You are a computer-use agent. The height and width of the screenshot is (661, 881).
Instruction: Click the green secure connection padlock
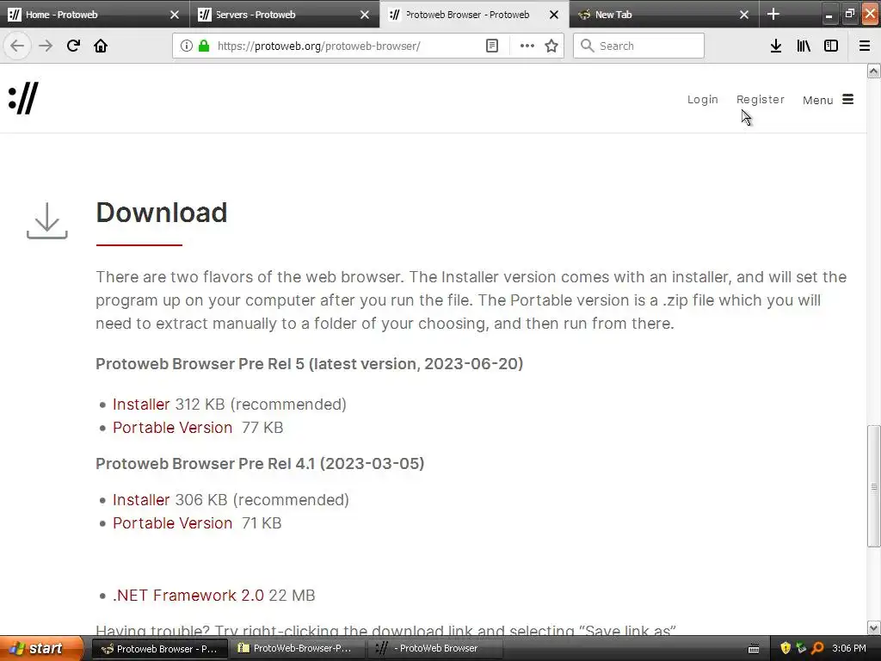[x=203, y=46]
